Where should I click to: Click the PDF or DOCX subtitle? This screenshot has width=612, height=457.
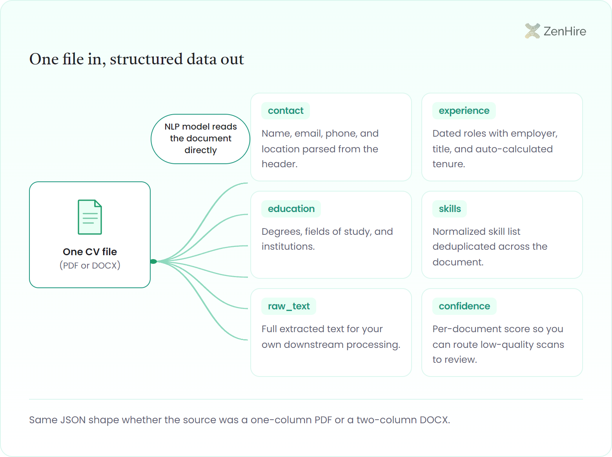point(90,265)
